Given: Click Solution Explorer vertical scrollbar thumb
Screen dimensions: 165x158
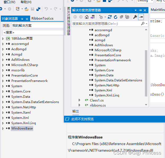Looking at the screenshot, I should click(x=146, y=73).
